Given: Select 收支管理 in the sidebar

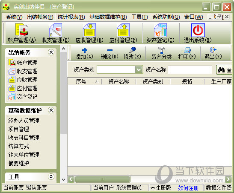Looking at the screenshot, I should click(x=23, y=71).
